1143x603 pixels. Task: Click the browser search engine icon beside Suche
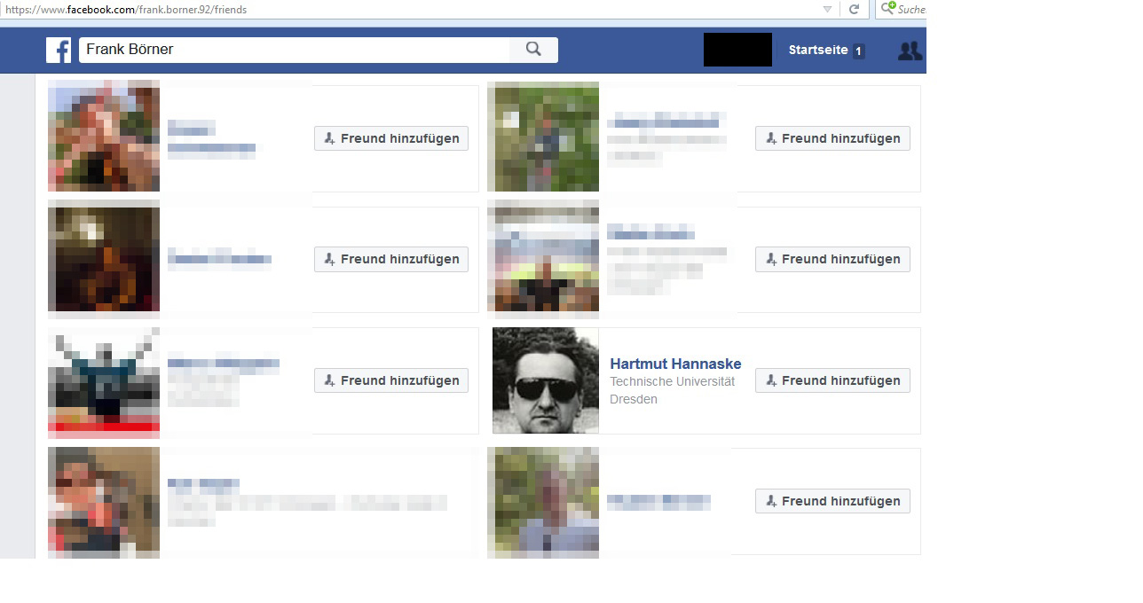click(887, 9)
